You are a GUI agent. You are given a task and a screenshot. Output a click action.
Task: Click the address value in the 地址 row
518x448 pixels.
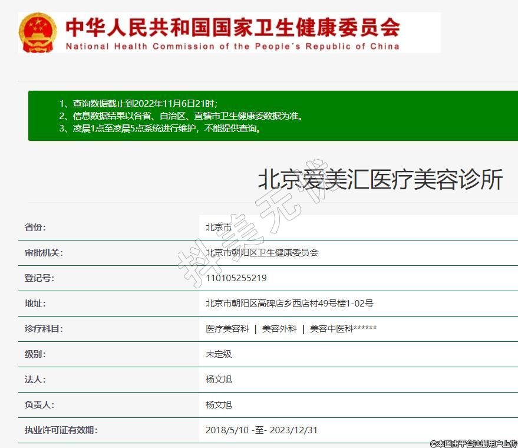pyautogui.click(x=289, y=304)
